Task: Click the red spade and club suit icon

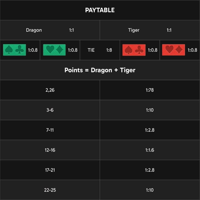Action: pyautogui.click(x=134, y=50)
